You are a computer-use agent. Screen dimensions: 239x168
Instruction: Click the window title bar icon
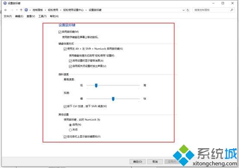pyautogui.click(x=5, y=3)
